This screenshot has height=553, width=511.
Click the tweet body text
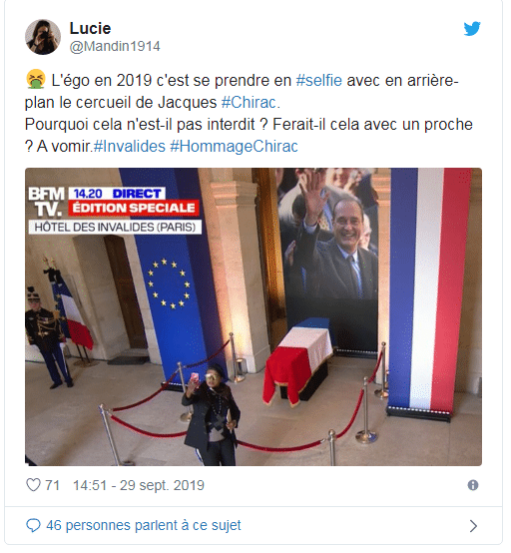click(x=249, y=113)
